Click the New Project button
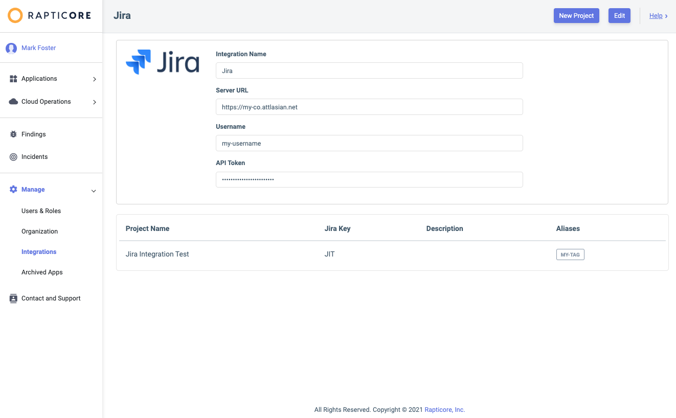676x418 pixels. click(x=576, y=16)
